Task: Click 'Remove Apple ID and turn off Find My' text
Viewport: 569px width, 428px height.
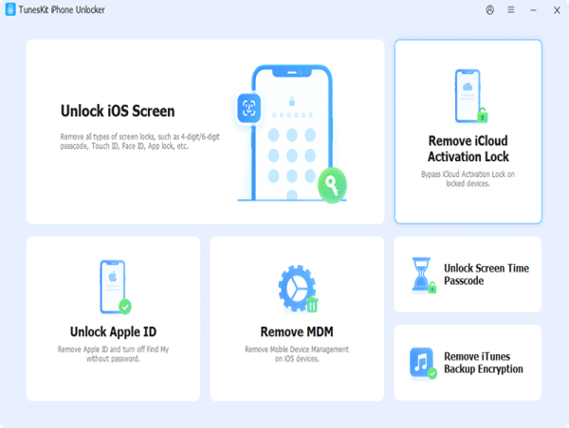Action: pos(113,354)
